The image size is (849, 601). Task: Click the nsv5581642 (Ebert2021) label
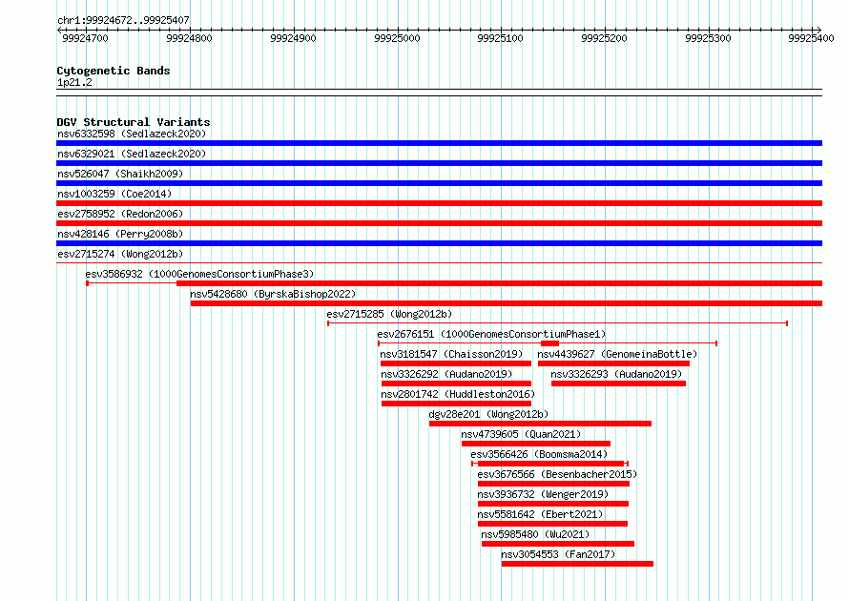pyautogui.click(x=540, y=514)
